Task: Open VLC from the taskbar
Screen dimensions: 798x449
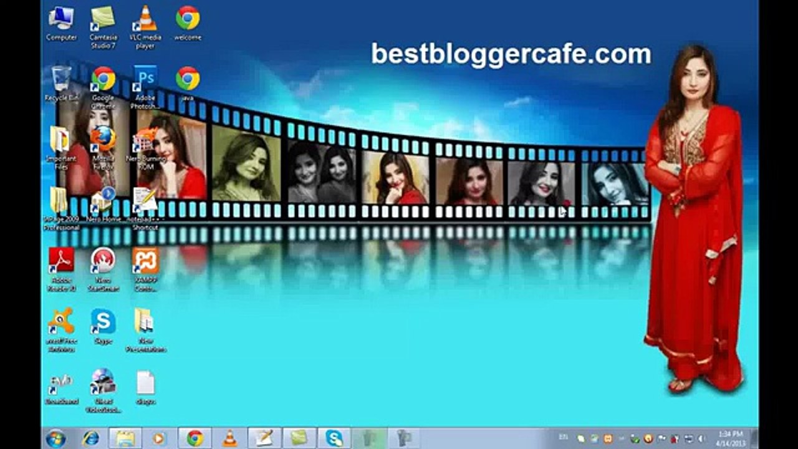Action: (x=229, y=438)
